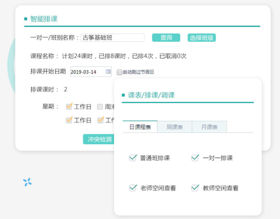Click the teal square beside 课表/排课/调课 heading
280x219 pixels.
[123, 95]
